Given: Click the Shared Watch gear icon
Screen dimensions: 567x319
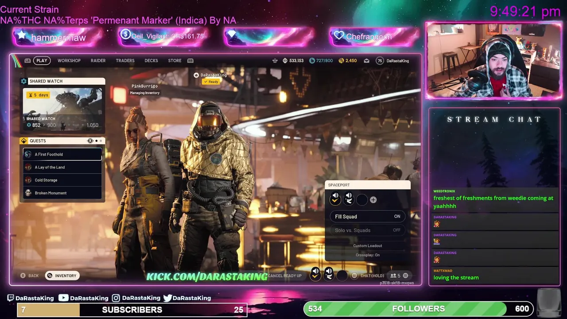Looking at the screenshot, I should [x=24, y=81].
